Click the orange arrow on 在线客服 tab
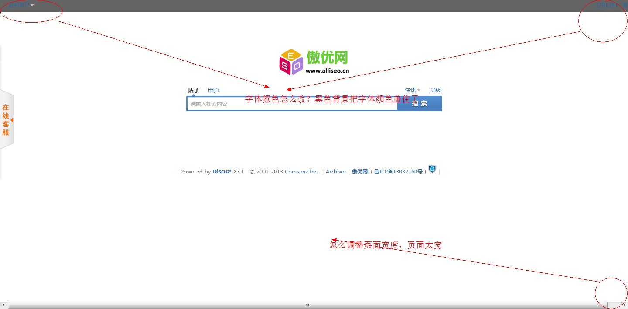628x309 pixels. [12, 120]
